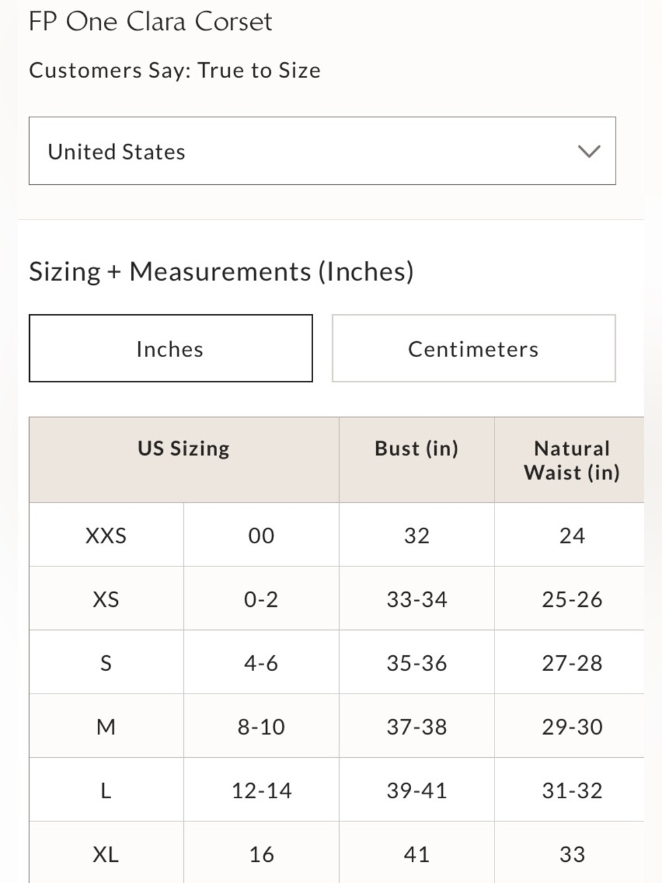Viewport: 662px width, 883px height.
Task: Select the XS size cell
Action: pos(106,599)
